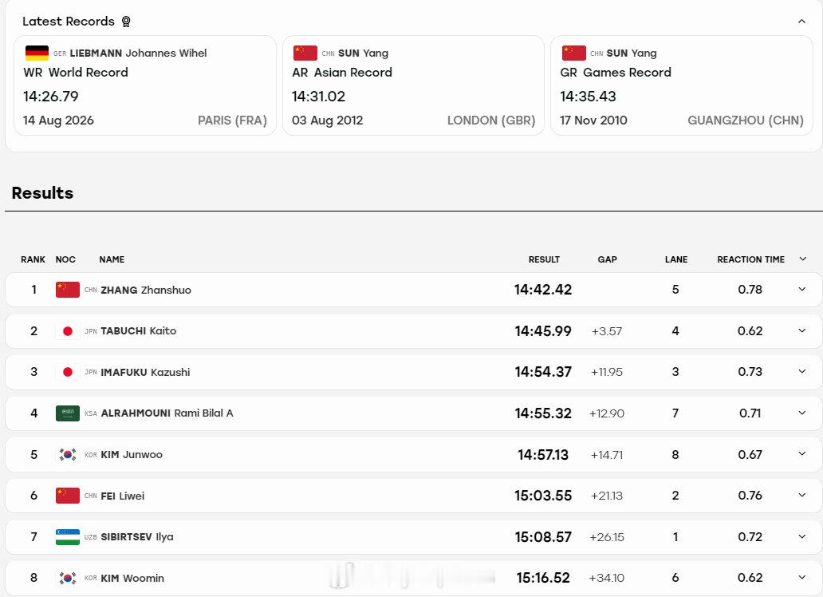Open the athlete profile for FEI Liwei
This screenshot has width=823, height=597.
122,496
